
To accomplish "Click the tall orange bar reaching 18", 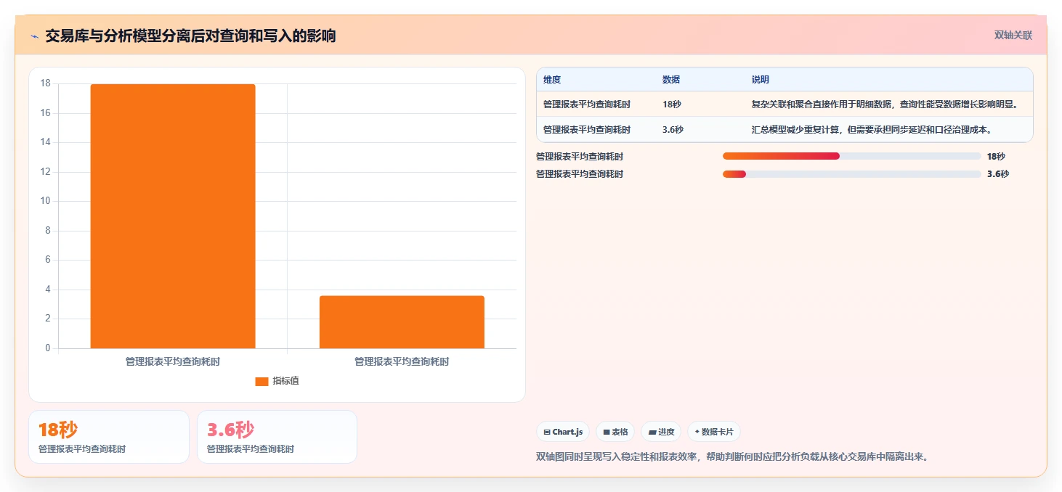I will [x=173, y=216].
